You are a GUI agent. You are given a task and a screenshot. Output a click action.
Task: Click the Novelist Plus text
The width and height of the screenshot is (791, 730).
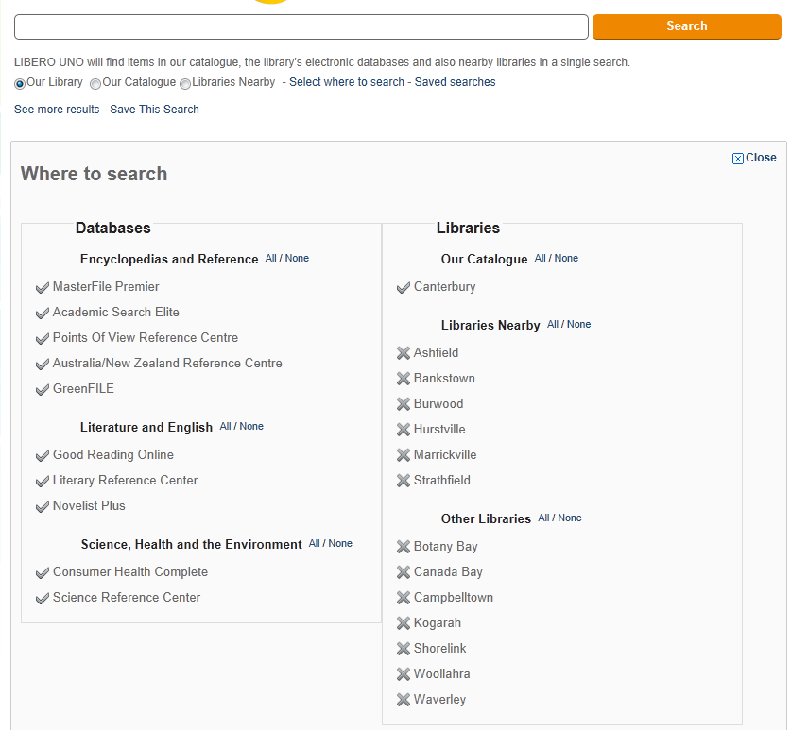pyautogui.click(x=89, y=505)
